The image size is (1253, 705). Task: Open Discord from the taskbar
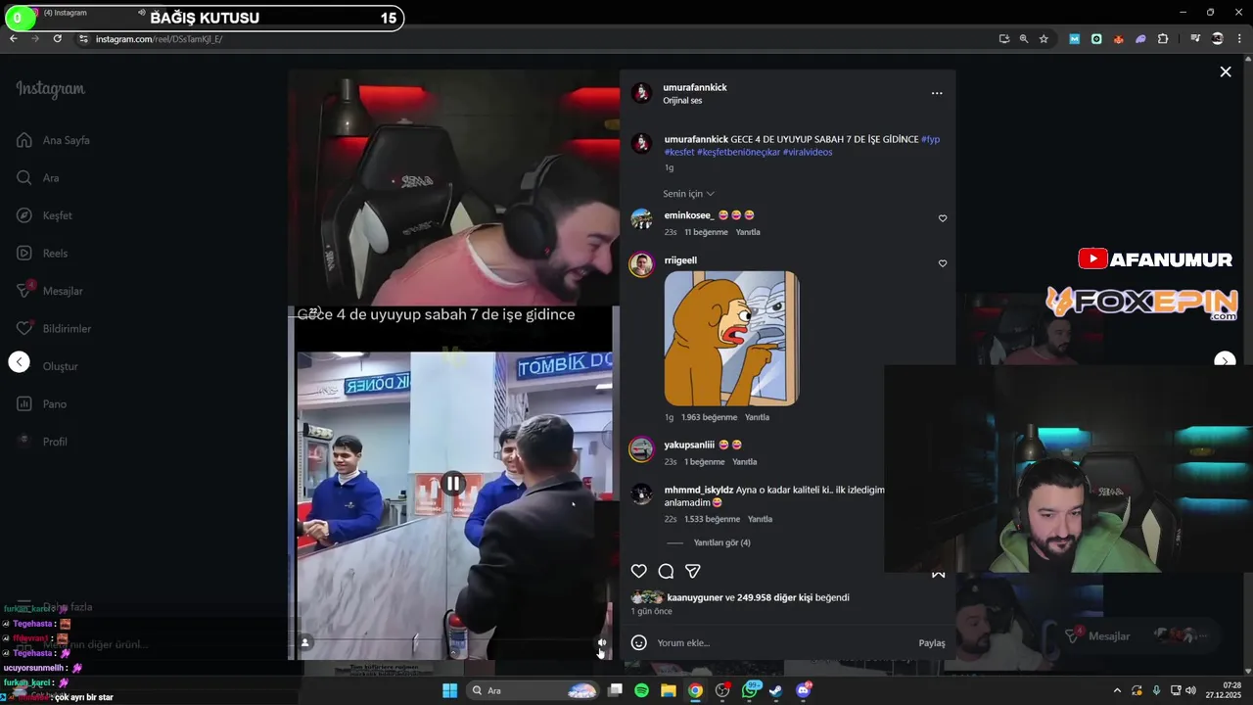(804, 690)
